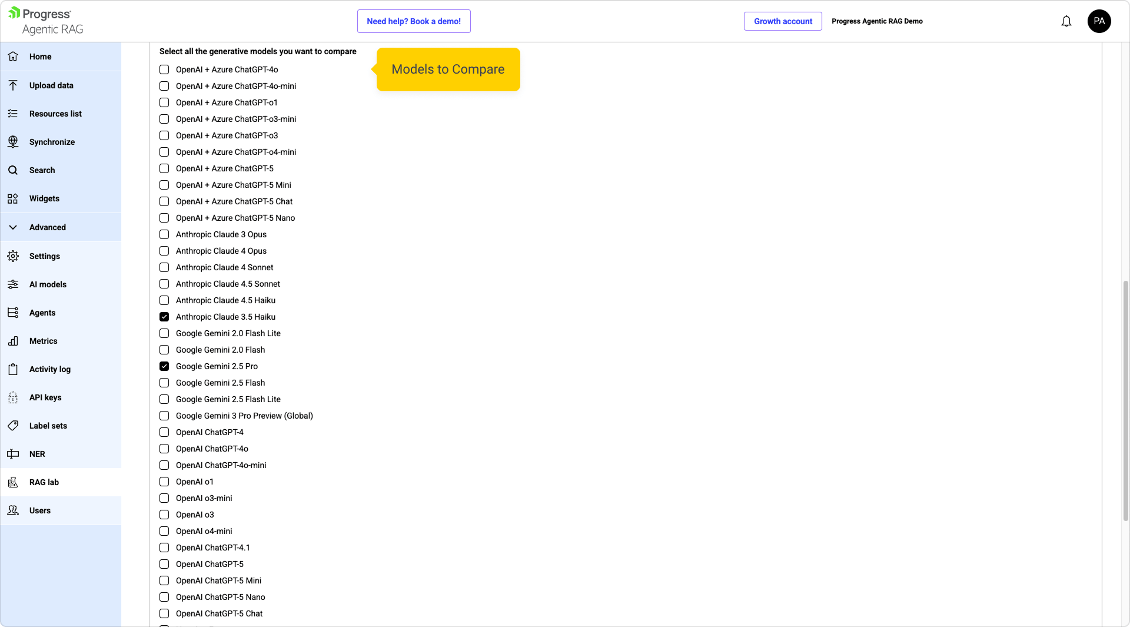Click the Widgets grid icon
Viewport: 1130px width, 627px height.
(x=13, y=198)
